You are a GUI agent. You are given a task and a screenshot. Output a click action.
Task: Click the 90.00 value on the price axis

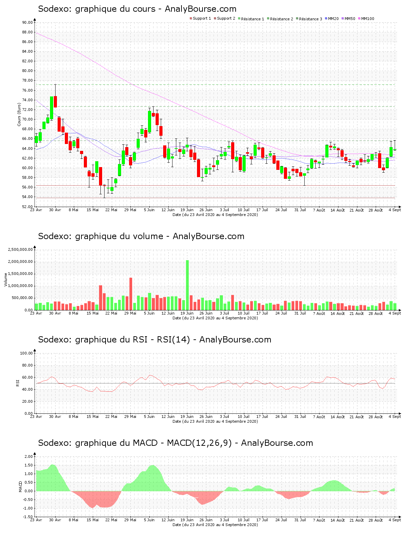[x=27, y=22]
